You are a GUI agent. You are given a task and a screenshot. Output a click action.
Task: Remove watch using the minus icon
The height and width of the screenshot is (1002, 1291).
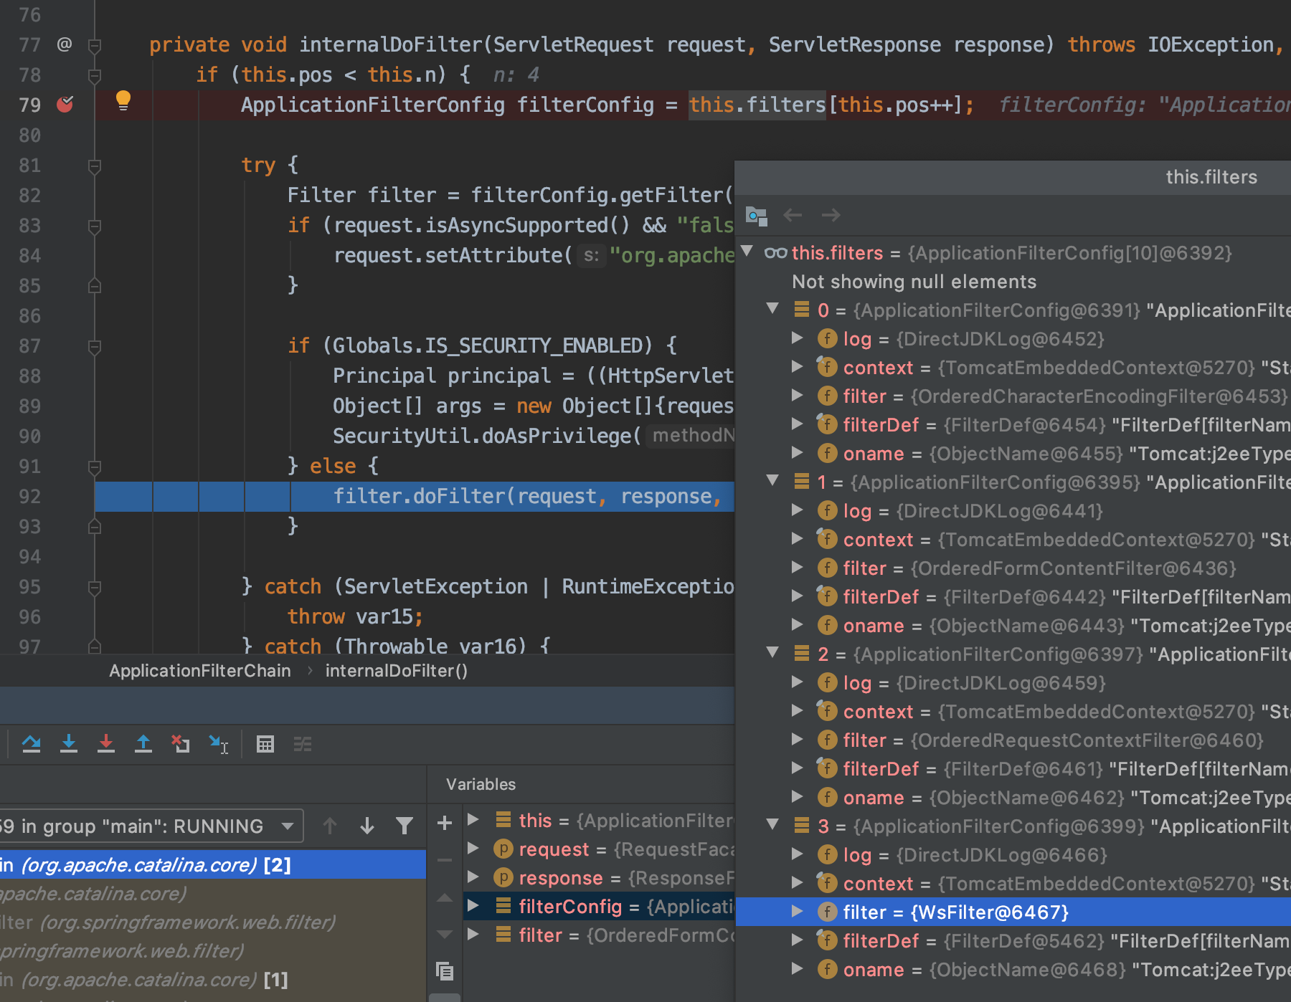click(445, 859)
